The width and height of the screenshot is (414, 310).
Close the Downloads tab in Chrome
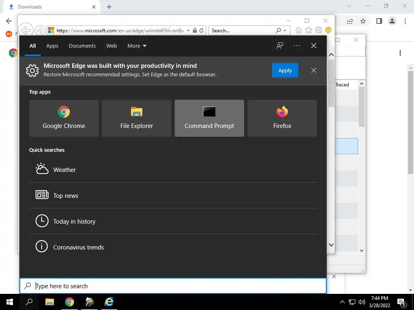pos(94,7)
